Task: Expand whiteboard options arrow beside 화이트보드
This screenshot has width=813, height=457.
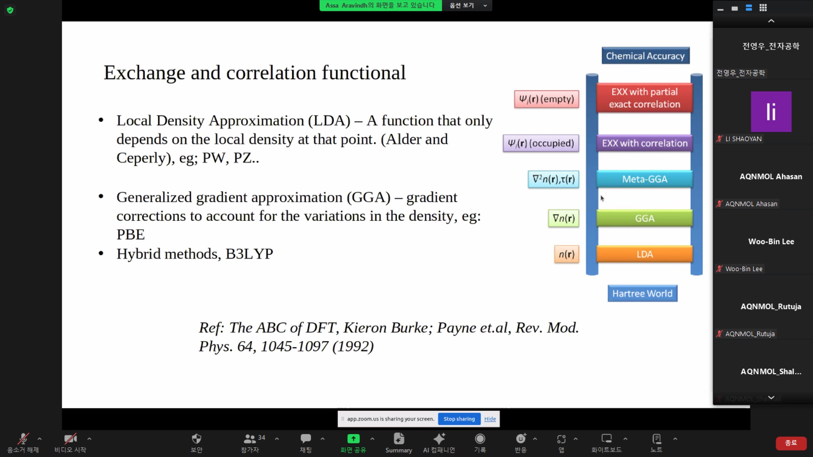Action: 625,439
